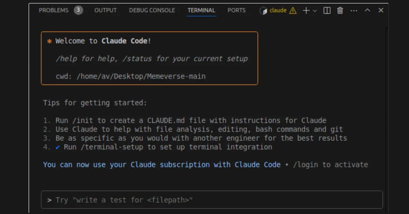This screenshot has width=409, height=214.
Task: Switch to the PROBLEMS tab
Action: (x=53, y=10)
